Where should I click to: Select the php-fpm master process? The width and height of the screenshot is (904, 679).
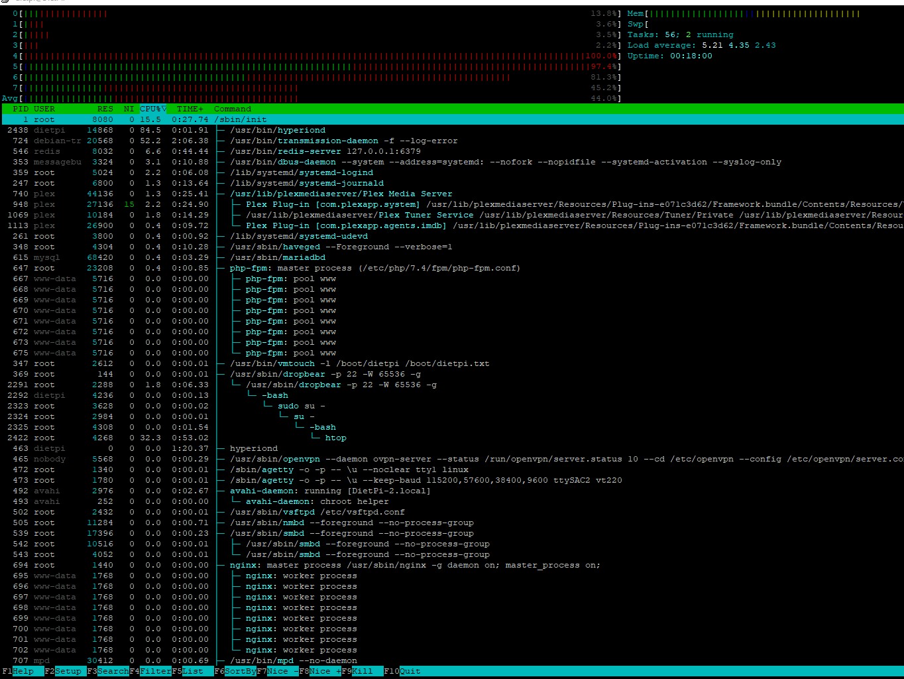pos(452,268)
